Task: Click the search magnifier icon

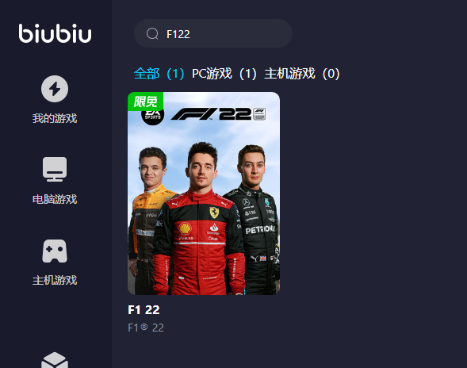Action: (x=152, y=33)
